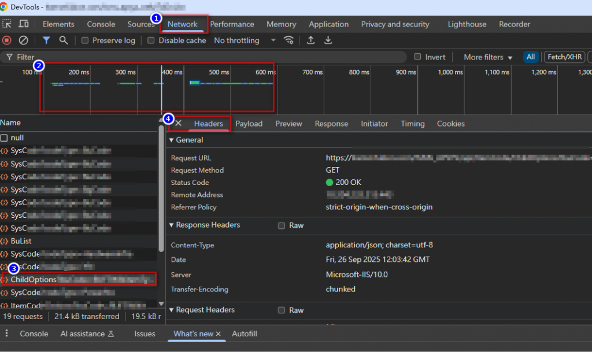Switch to the Cookies tab
The image size is (592, 352).
450,124
